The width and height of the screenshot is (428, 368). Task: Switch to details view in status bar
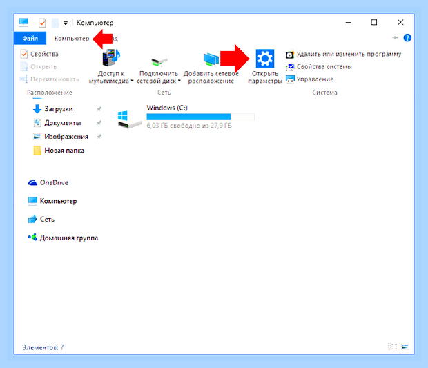coord(393,347)
